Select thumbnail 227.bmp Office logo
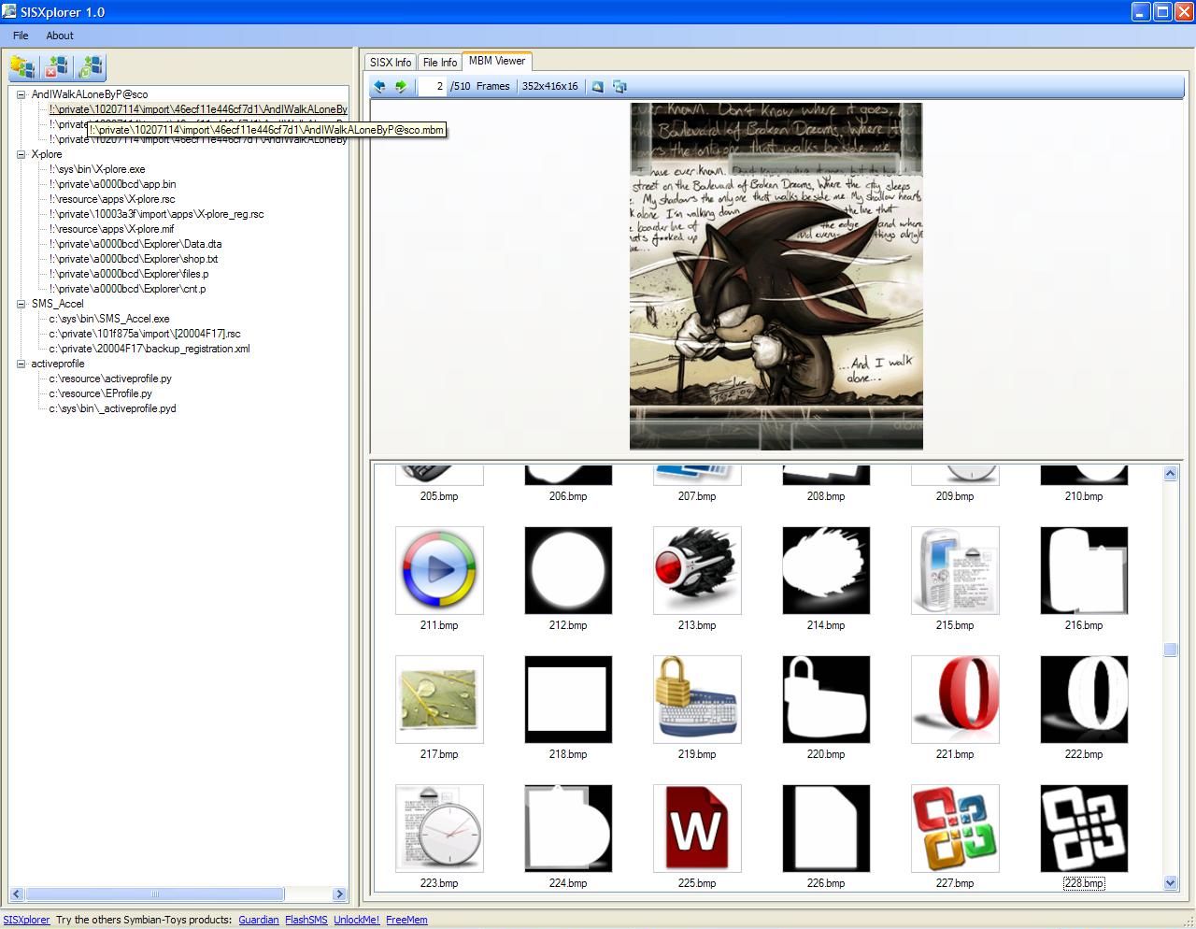Screen dimensions: 1196x929 click(x=955, y=828)
